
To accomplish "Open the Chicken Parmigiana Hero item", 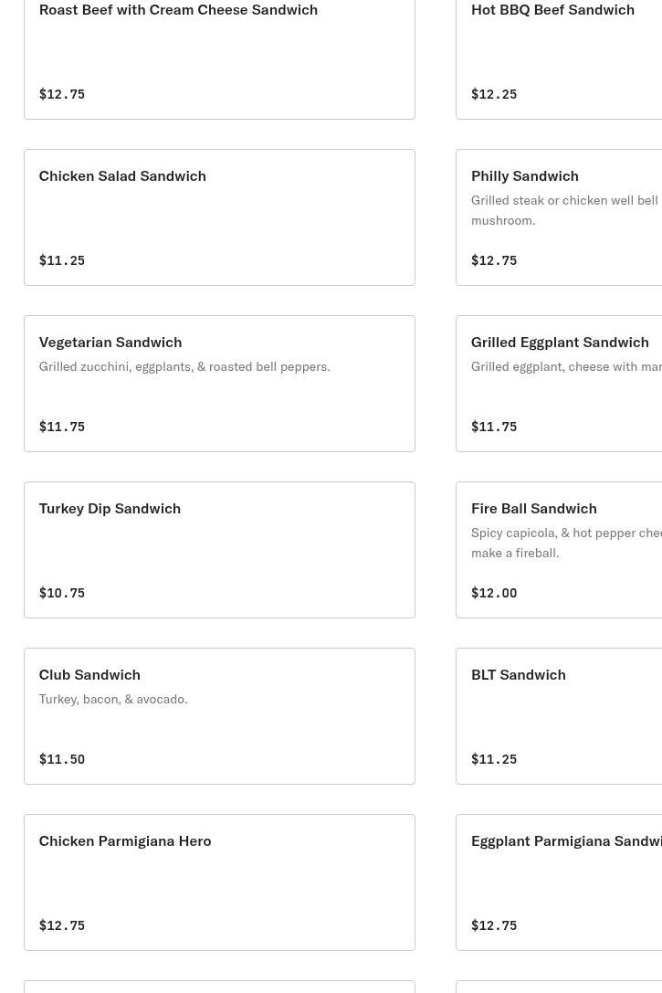I will [x=219, y=882].
